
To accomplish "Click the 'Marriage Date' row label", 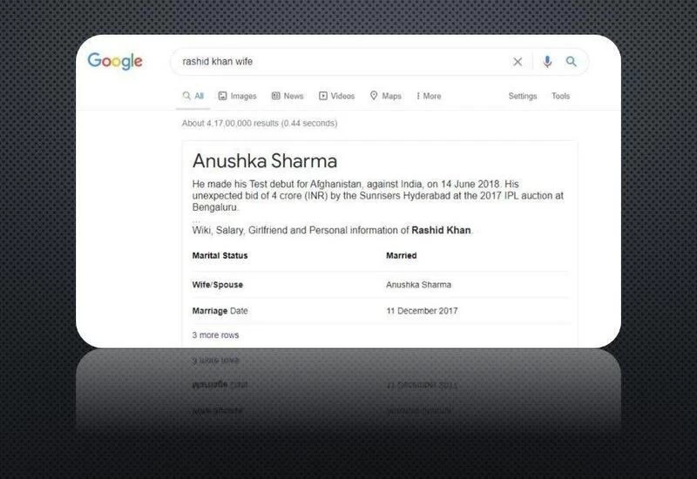I will coord(220,311).
